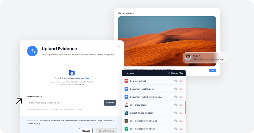Viewport: 254px width, 133px height.
Task: Delete project-phase-one.jpeg via trash icon
Action: pyautogui.click(x=181, y=113)
